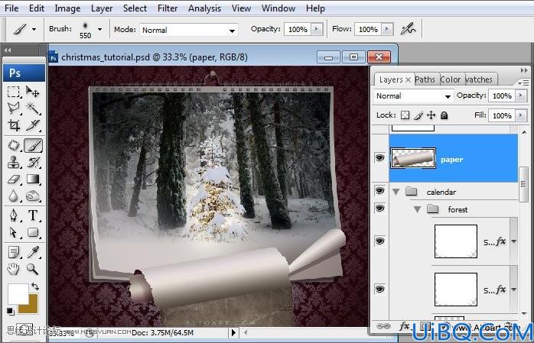Open status bar info arrow
Screen dimensions: 534x343
click(x=233, y=332)
